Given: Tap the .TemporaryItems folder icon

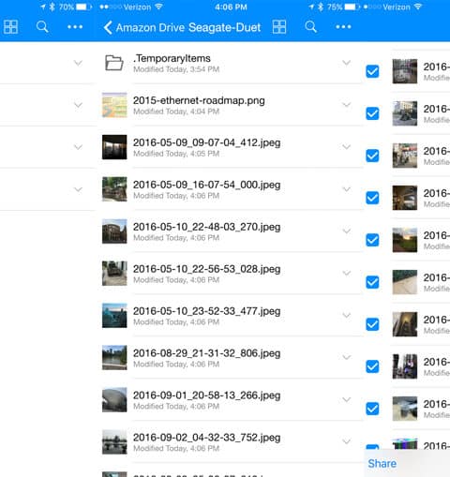Looking at the screenshot, I should coord(114,63).
